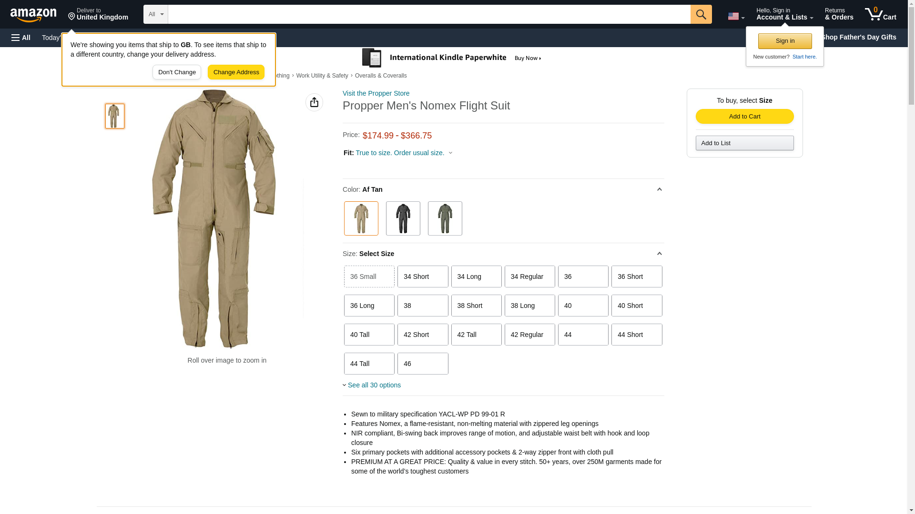Choose the black flight suit color swatch
The width and height of the screenshot is (915, 514).
pos(403,218)
